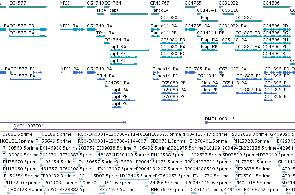Select the CG4749-PA protein bar
Viewport: 295px width, 195px height.
tap(92, 73)
